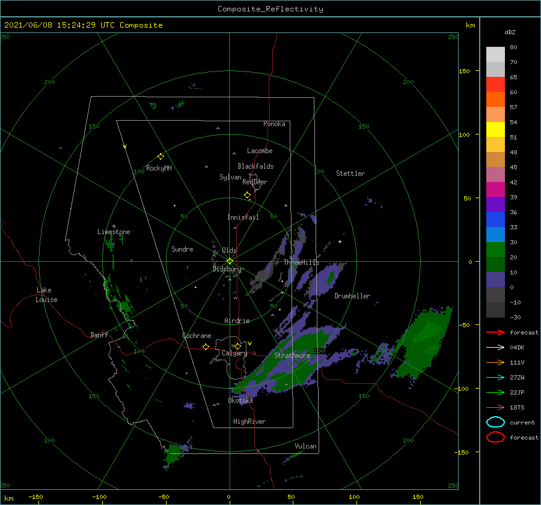Screen dimensions: 541x505
Task: Click the Vulcan city label
Action: (x=306, y=446)
